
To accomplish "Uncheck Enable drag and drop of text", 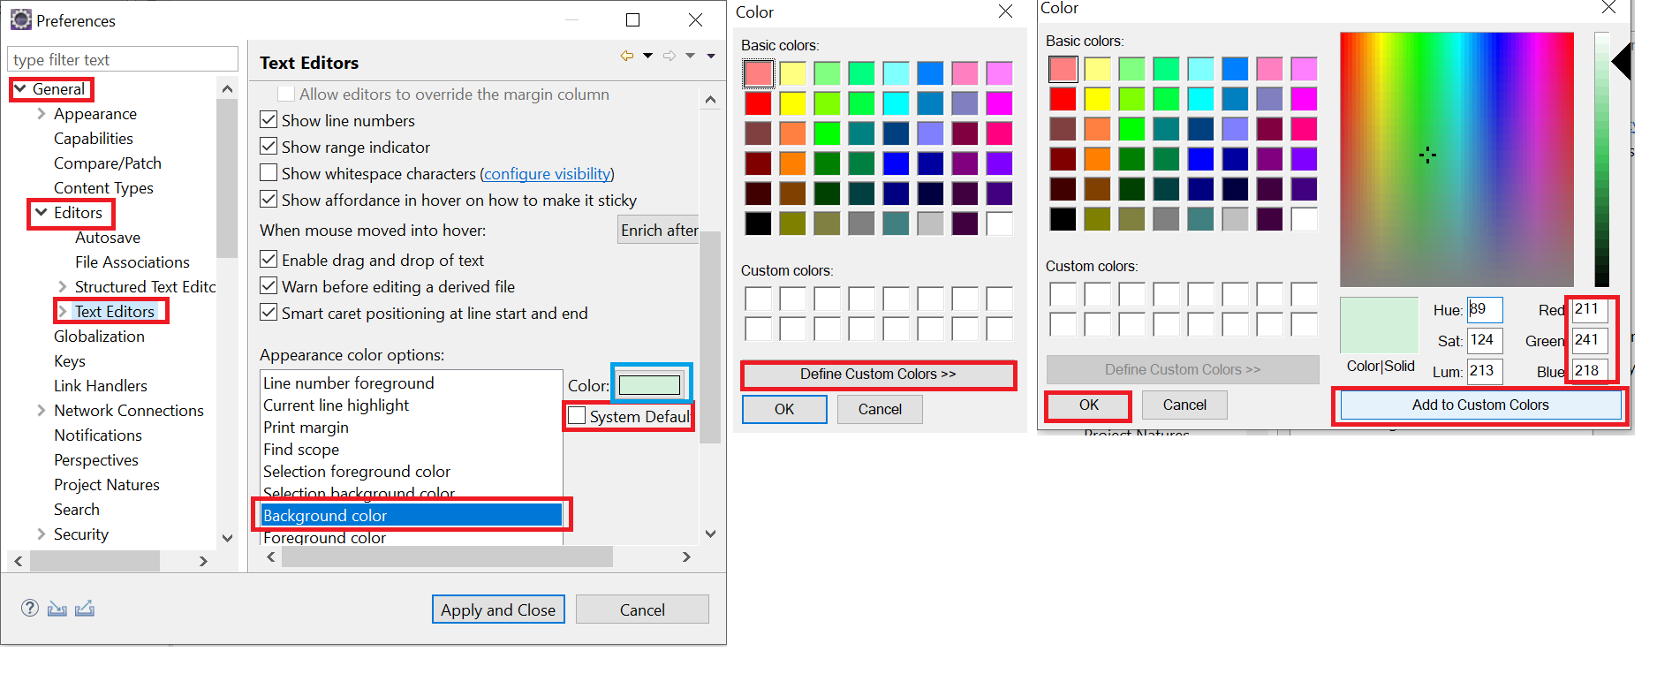I will (x=269, y=259).
